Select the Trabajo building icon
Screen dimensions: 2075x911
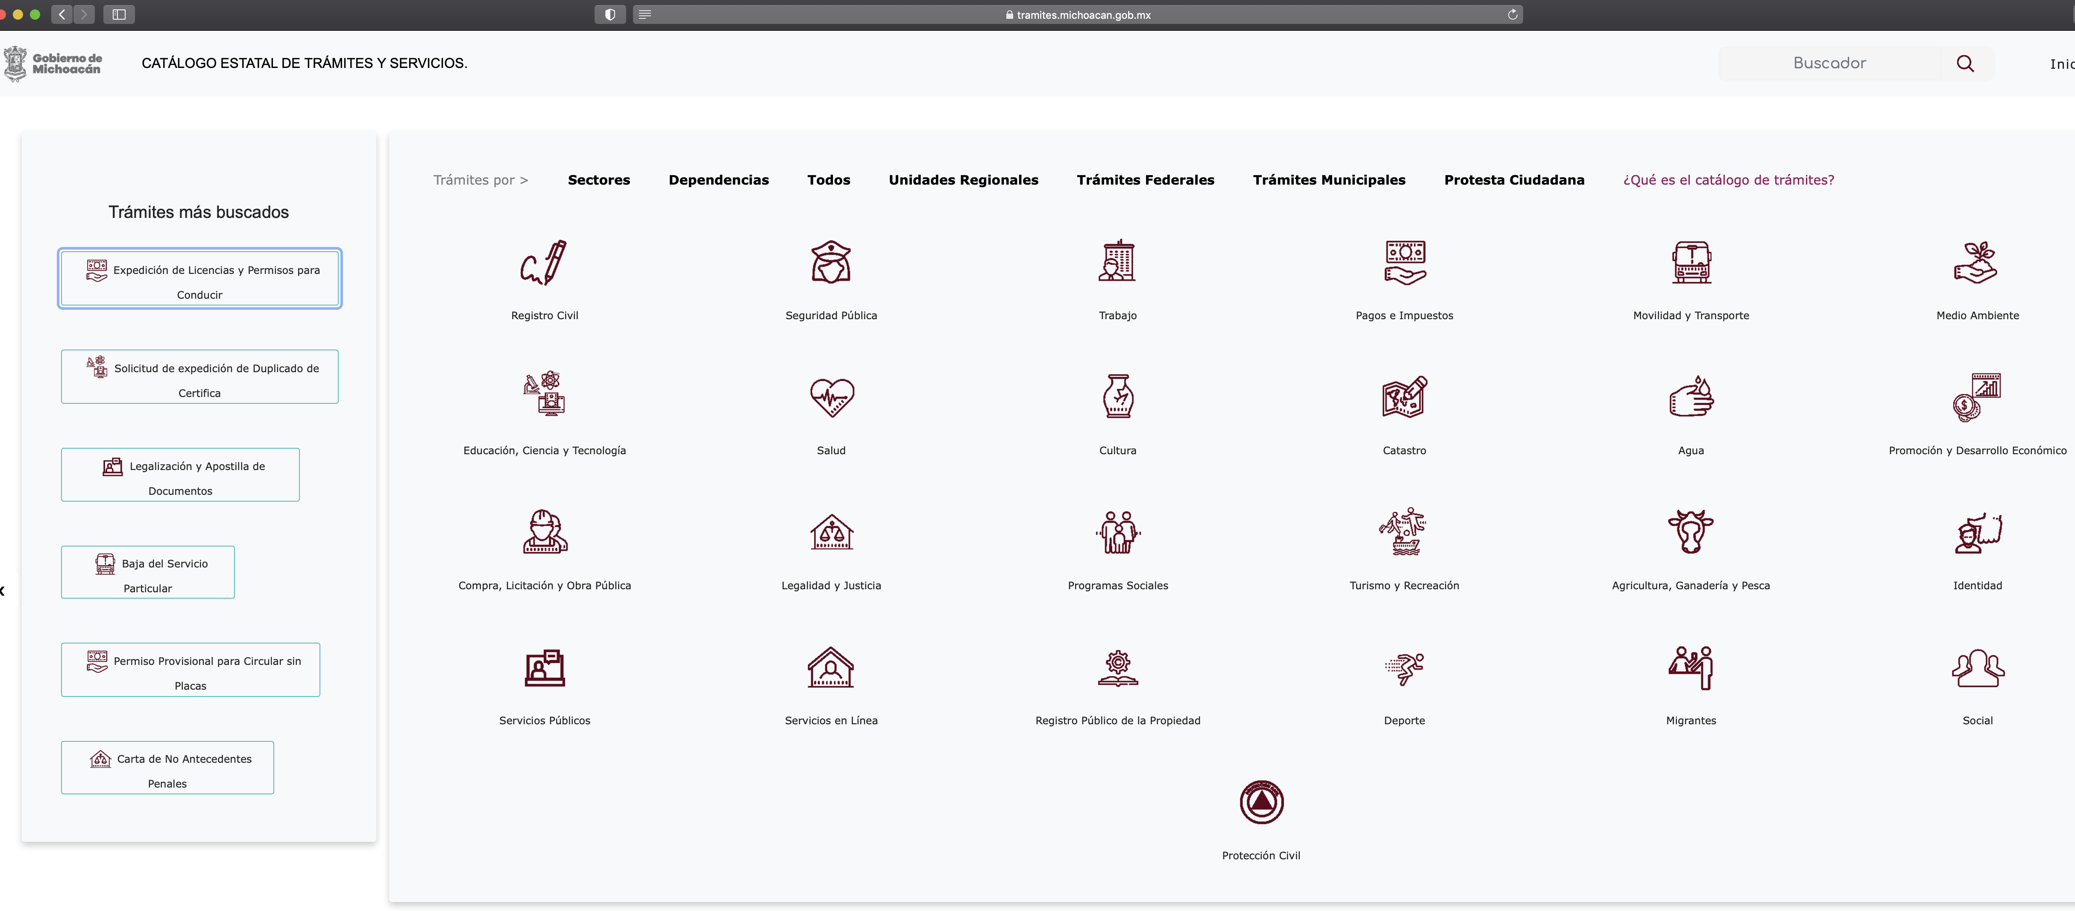tap(1117, 261)
